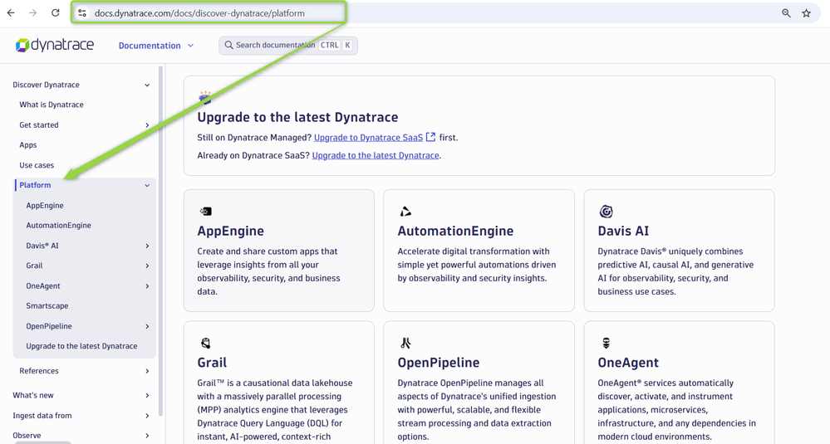Click the OneAgent card icon
This screenshot has height=444, width=830.
tap(606, 343)
